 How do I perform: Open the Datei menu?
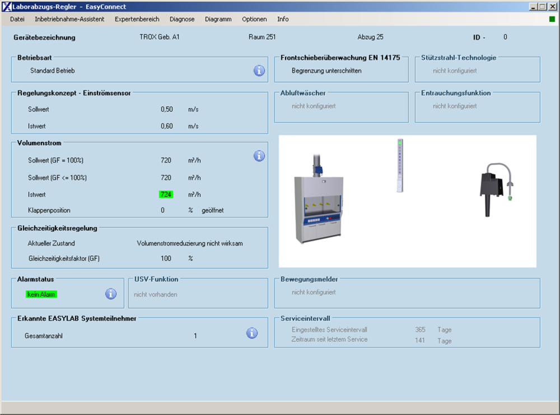pyautogui.click(x=17, y=19)
